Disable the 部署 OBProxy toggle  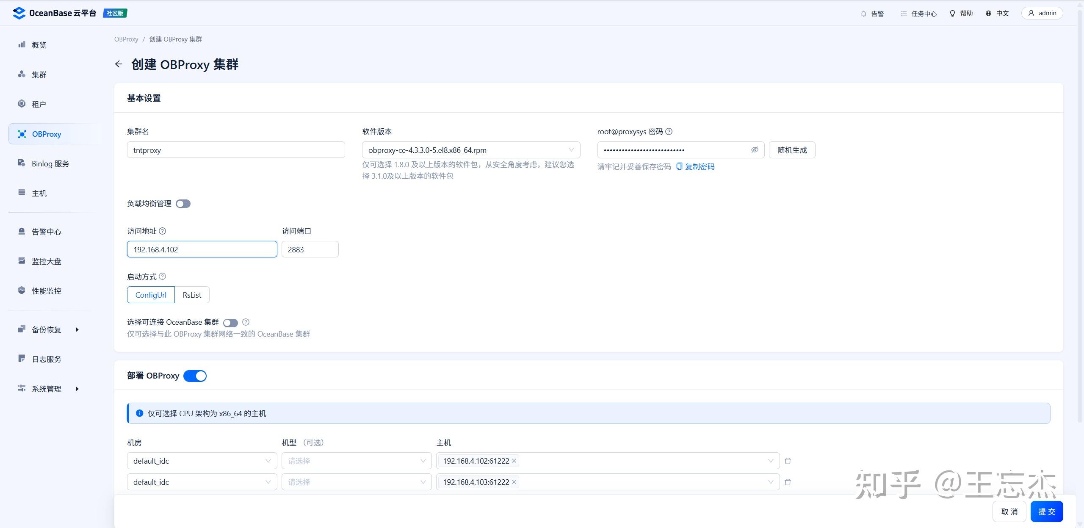tap(195, 376)
